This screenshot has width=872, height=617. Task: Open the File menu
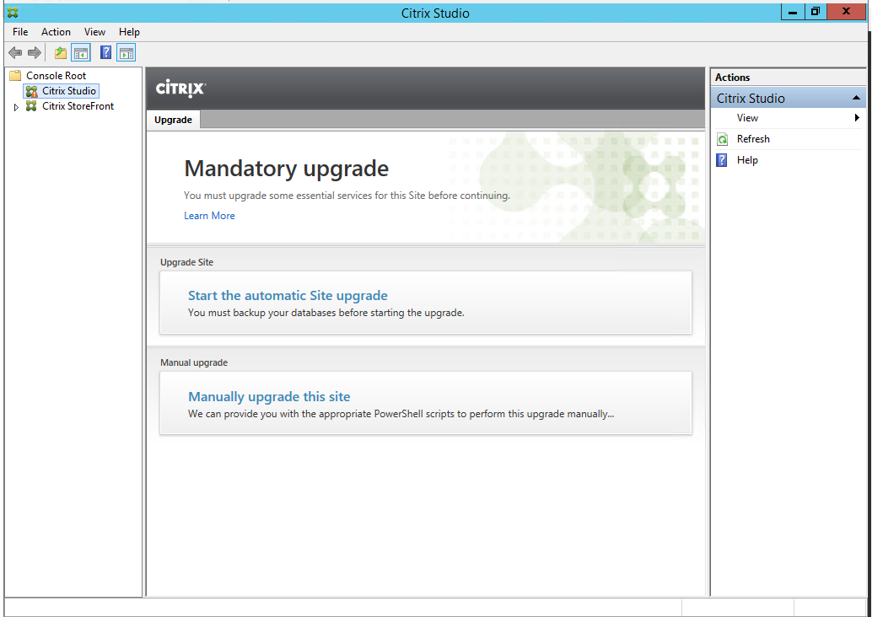click(20, 32)
